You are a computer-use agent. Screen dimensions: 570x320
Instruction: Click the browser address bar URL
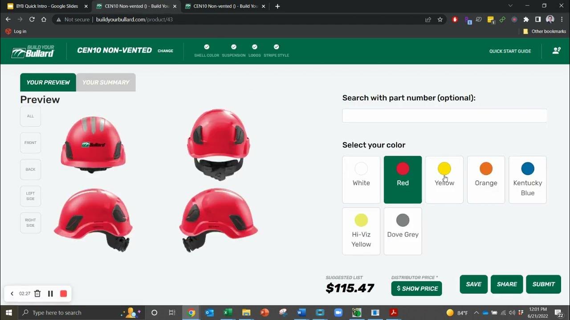pos(134,20)
